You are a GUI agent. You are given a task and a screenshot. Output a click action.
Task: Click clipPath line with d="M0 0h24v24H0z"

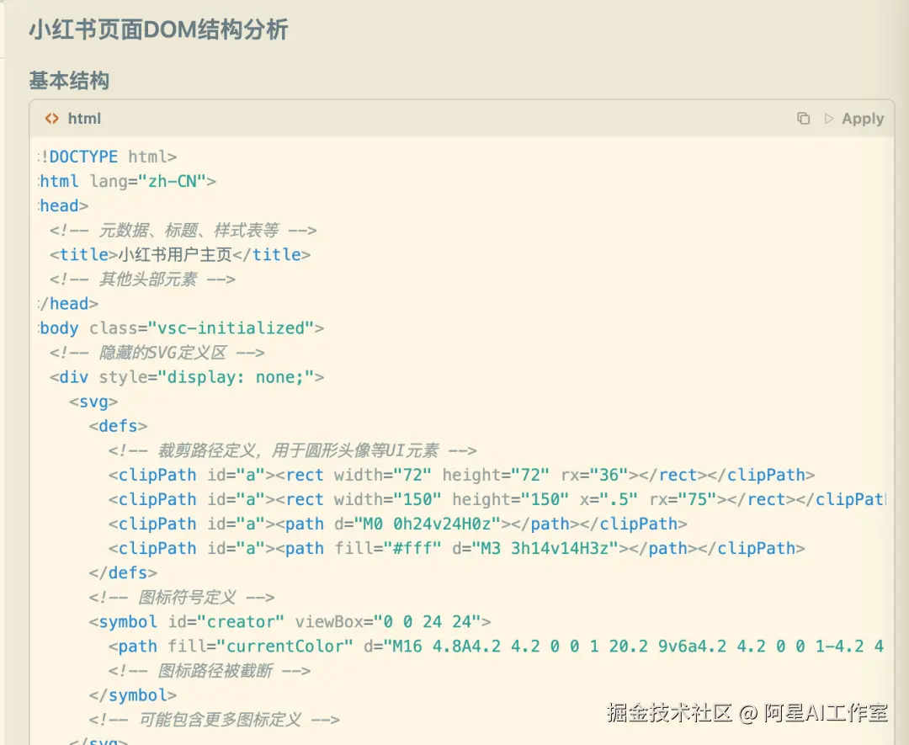397,524
